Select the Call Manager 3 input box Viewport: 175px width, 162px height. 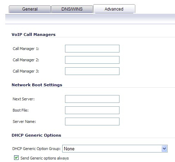pyautogui.click(x=92, y=71)
